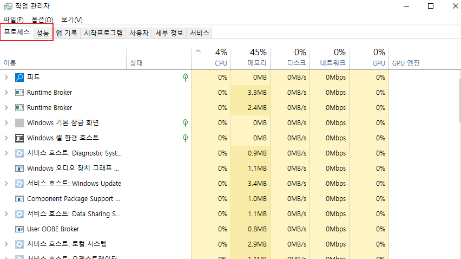Open the 파일(F) menu
This screenshot has width=461, height=259.
pyautogui.click(x=13, y=20)
